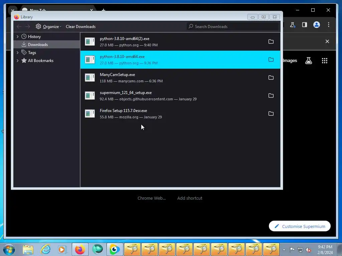Click the Firefox Setup 115.7.0esr.exe file icon
This screenshot has width=342, height=256.
tap(90, 114)
